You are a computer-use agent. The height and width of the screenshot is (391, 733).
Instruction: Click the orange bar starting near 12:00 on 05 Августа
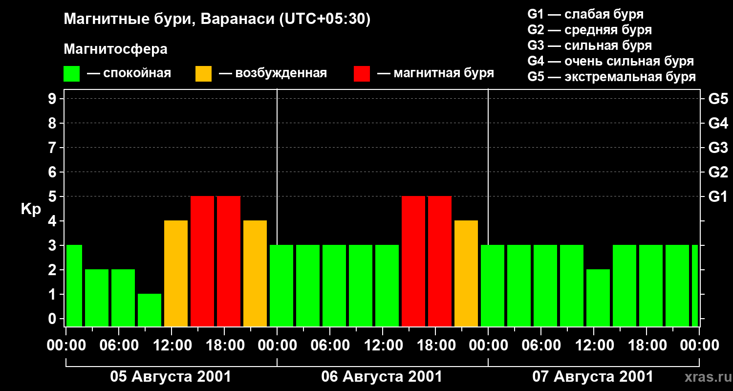coord(176,273)
